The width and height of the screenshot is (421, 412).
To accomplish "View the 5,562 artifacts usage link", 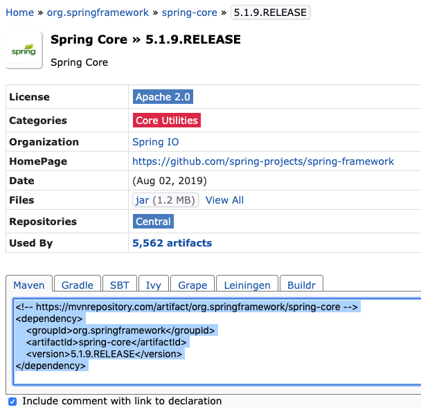I will (x=172, y=243).
